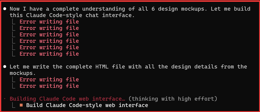This screenshot has height=112, width=260.
Task: Click first "Error writing file" under first message
Action: tap(49, 22)
